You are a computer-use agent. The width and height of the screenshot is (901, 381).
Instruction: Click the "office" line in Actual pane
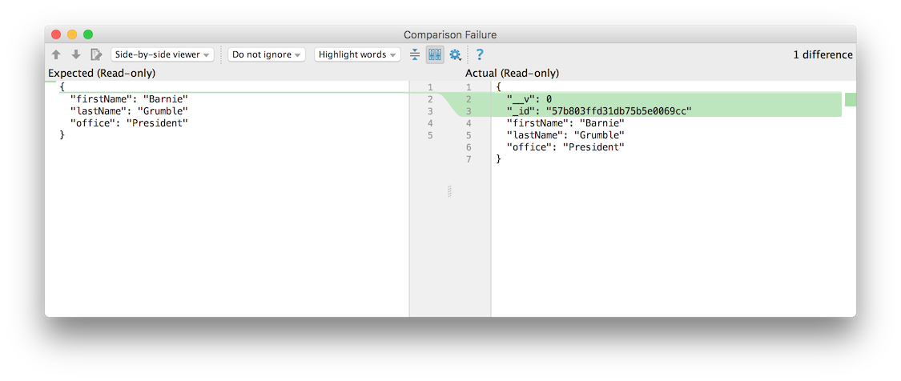click(x=565, y=147)
